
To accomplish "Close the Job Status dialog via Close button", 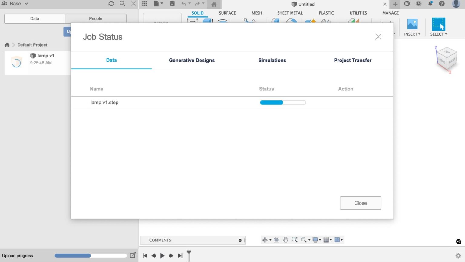I will point(360,203).
